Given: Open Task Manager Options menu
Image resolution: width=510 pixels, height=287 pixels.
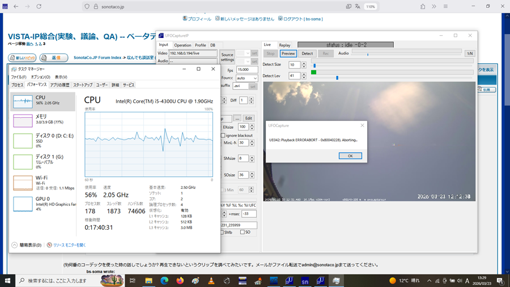Looking at the screenshot, I should [40, 77].
